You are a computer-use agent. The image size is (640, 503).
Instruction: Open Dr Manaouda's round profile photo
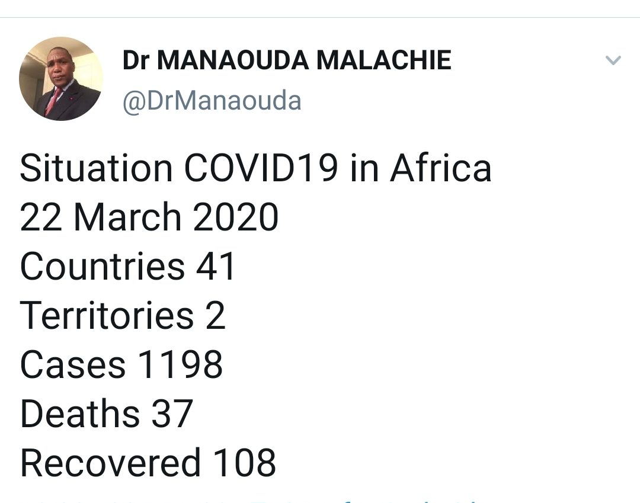[x=61, y=79]
